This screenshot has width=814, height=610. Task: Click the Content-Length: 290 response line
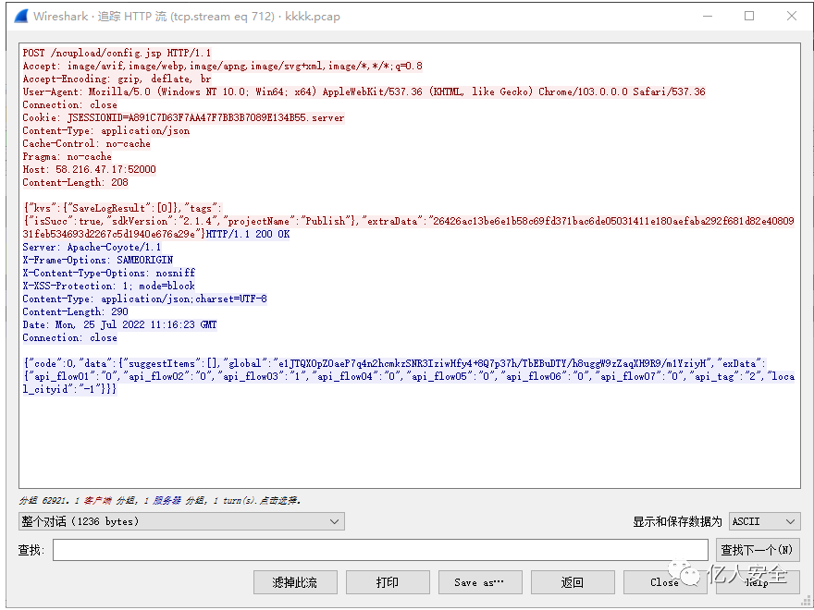coord(75,311)
